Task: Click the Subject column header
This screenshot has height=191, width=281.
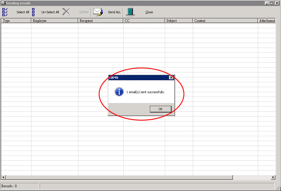Action: pos(179,21)
